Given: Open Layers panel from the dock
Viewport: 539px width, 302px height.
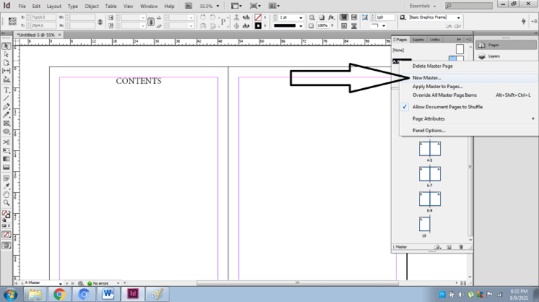Looking at the screenshot, I should tap(506, 56).
